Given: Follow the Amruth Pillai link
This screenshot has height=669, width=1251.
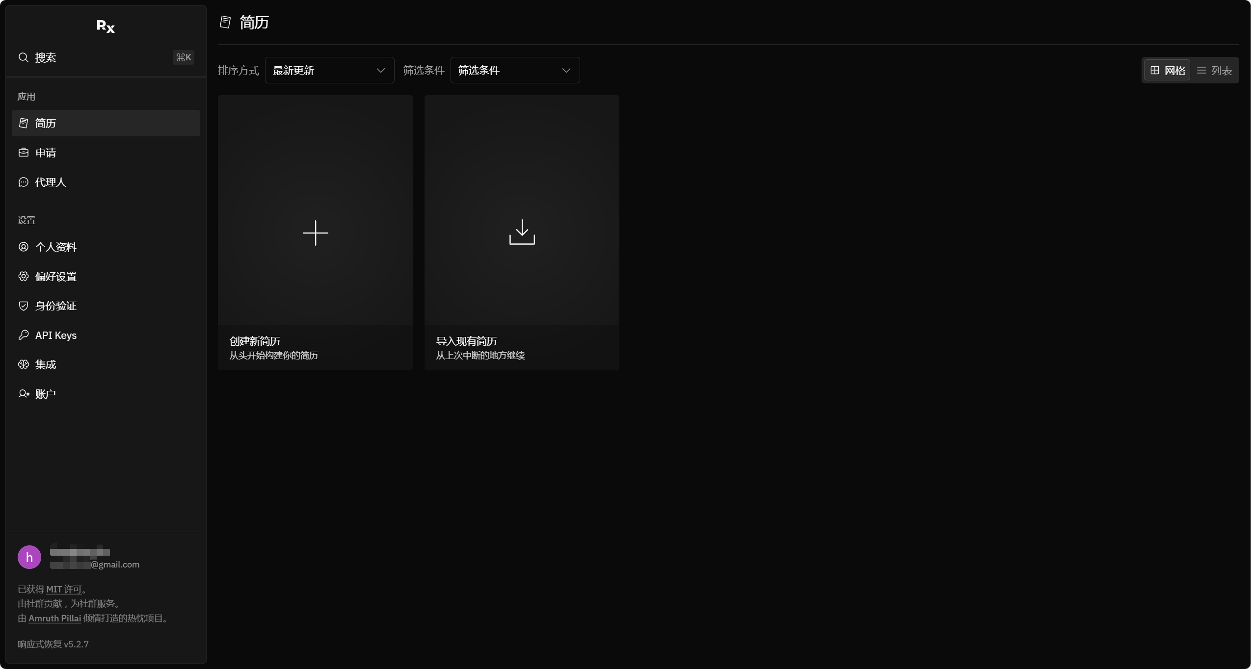Looking at the screenshot, I should click(x=54, y=618).
